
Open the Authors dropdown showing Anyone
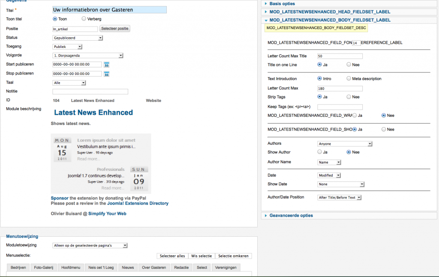[345, 144]
